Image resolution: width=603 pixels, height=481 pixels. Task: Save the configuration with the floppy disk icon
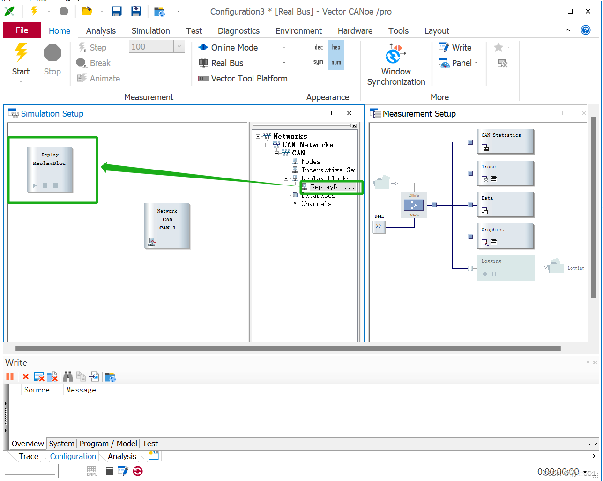pyautogui.click(x=117, y=11)
